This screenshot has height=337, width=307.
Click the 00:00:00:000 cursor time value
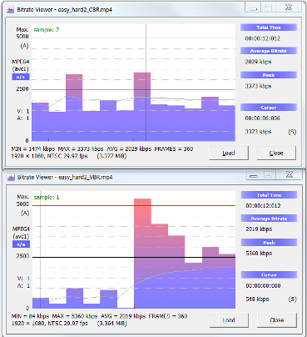click(263, 286)
